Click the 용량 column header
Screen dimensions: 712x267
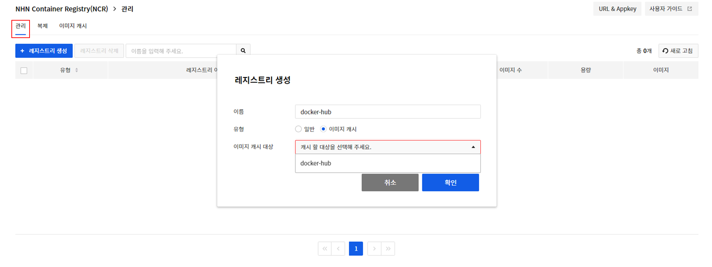(x=586, y=70)
